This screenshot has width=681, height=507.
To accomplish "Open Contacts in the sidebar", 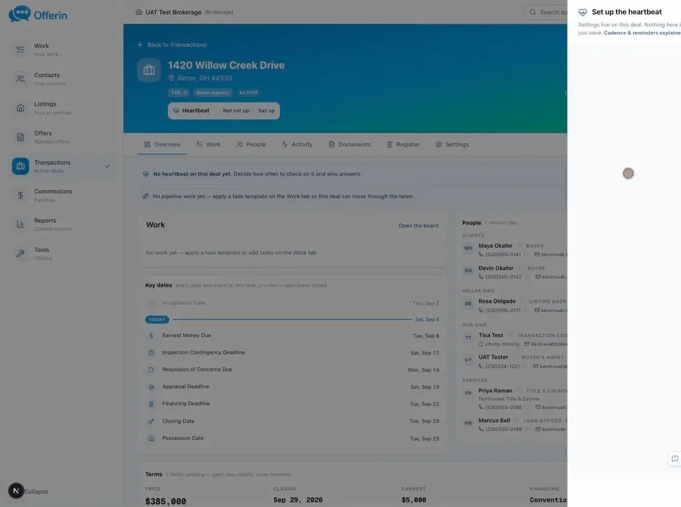I will coord(63,79).
